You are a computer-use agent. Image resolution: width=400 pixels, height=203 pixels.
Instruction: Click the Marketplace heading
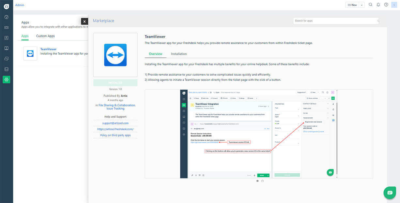[103, 21]
